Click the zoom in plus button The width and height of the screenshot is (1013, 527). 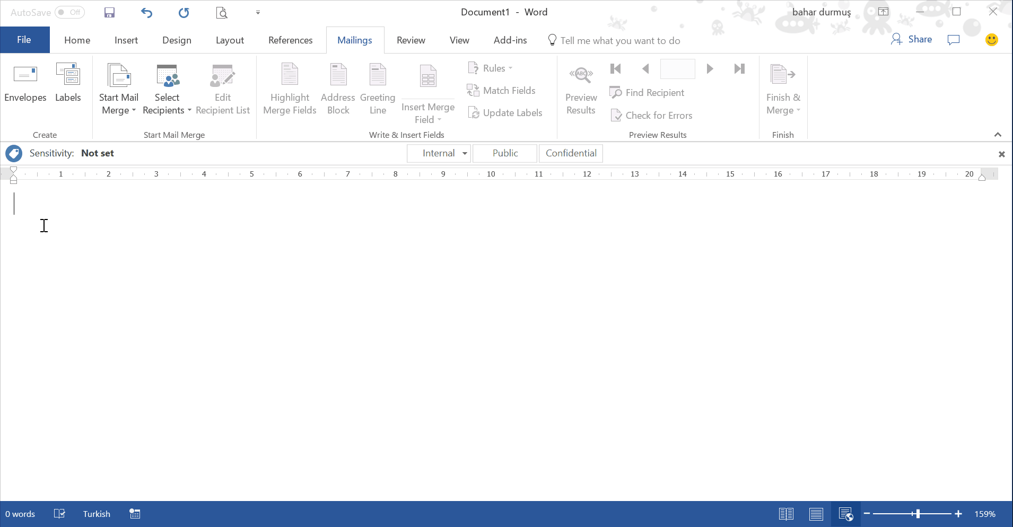click(x=958, y=514)
